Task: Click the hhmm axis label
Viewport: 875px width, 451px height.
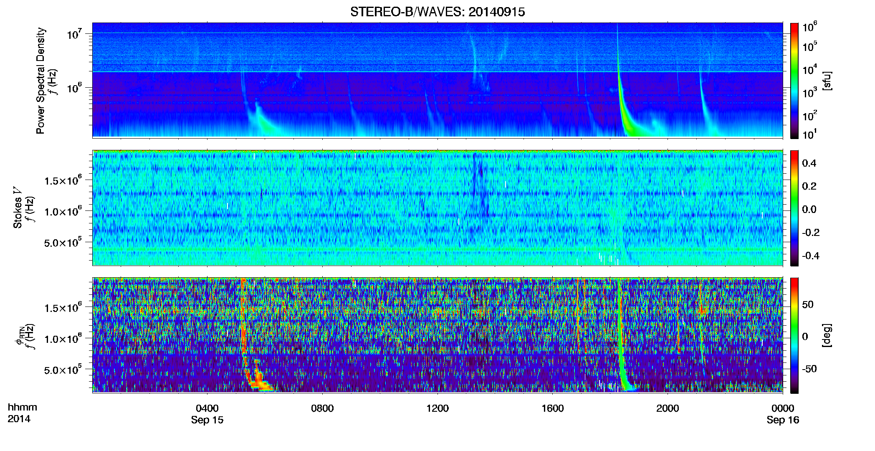Action: 23,407
